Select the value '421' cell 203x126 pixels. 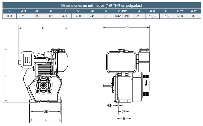(x=64, y=16)
